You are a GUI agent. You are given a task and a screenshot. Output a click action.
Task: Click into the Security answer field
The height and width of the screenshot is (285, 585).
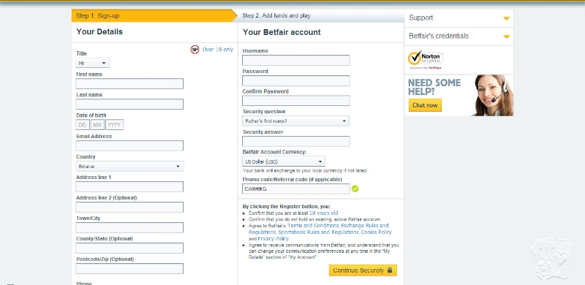(296, 141)
